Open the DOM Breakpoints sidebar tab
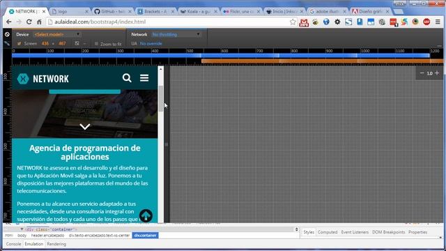 pyautogui.click(x=388, y=232)
